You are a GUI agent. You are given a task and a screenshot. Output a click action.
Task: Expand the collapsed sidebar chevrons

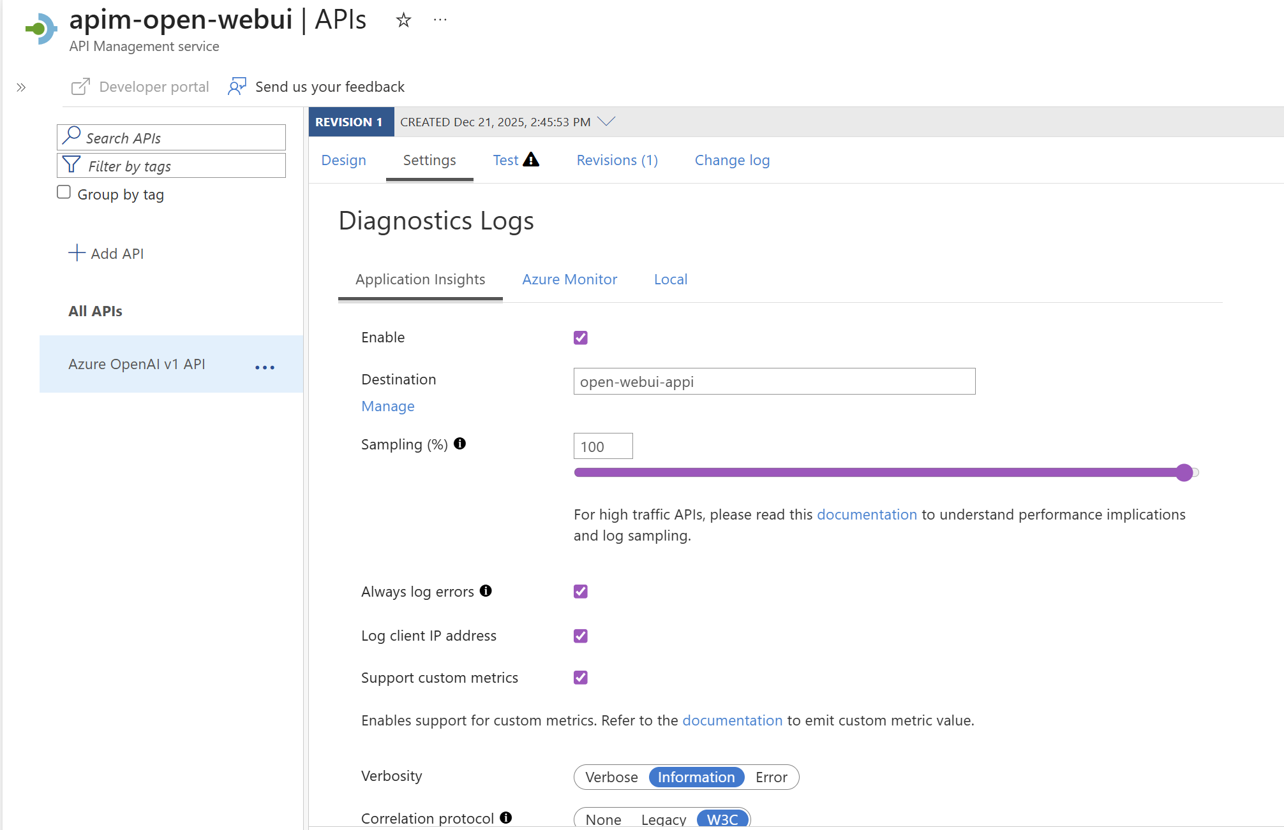coord(21,87)
